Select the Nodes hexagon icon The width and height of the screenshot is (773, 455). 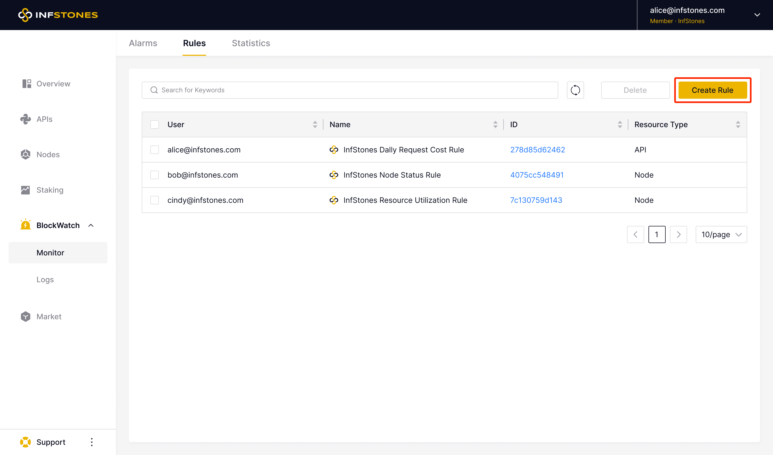pos(25,155)
